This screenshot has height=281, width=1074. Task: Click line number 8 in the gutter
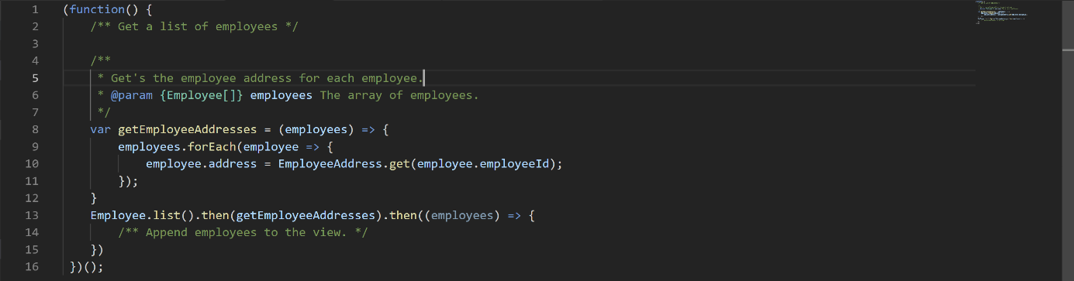(x=35, y=129)
